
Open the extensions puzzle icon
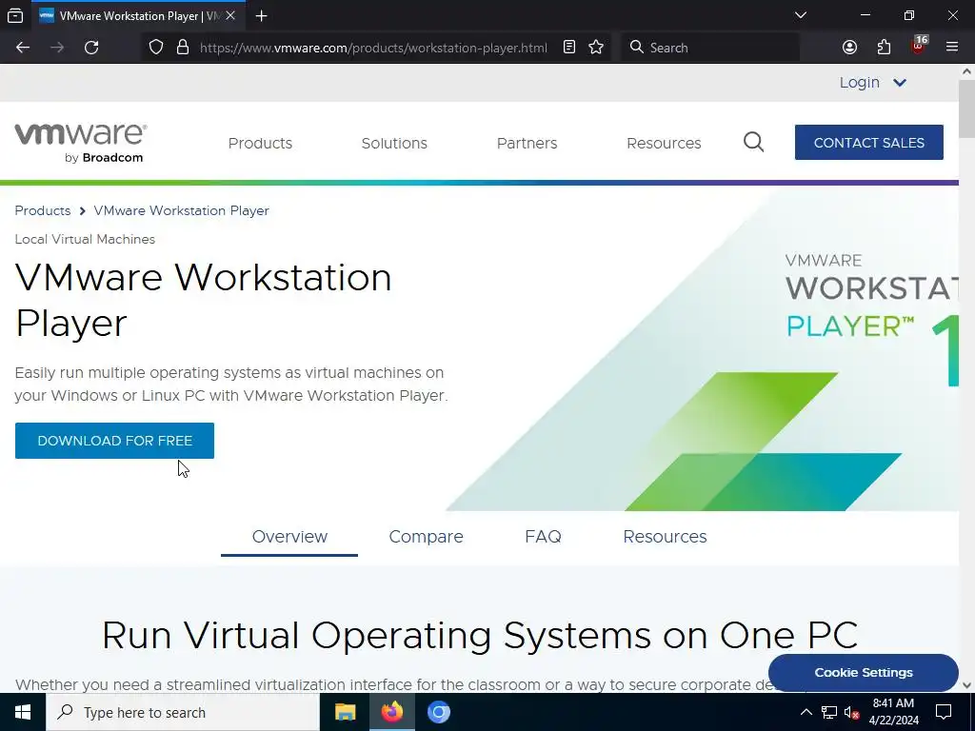pos(884,48)
